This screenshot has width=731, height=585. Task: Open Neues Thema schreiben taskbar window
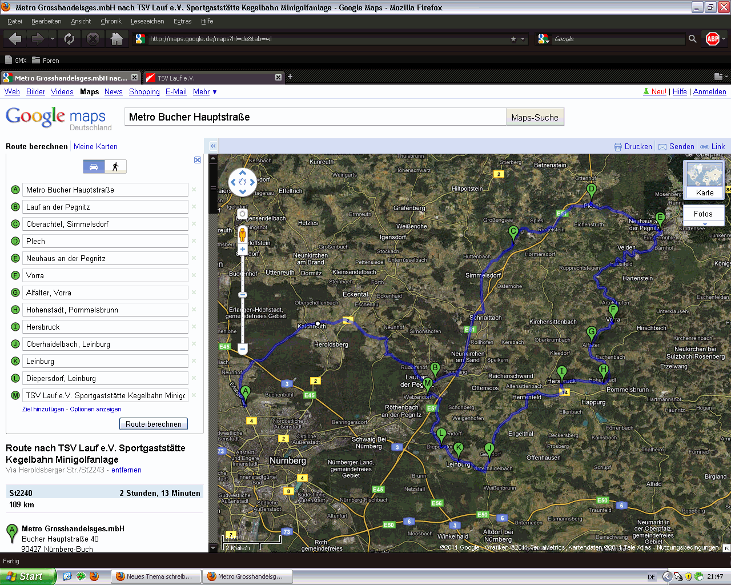point(156,576)
